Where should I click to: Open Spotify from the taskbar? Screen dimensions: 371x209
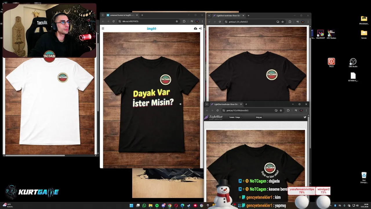pyautogui.click(x=157, y=206)
